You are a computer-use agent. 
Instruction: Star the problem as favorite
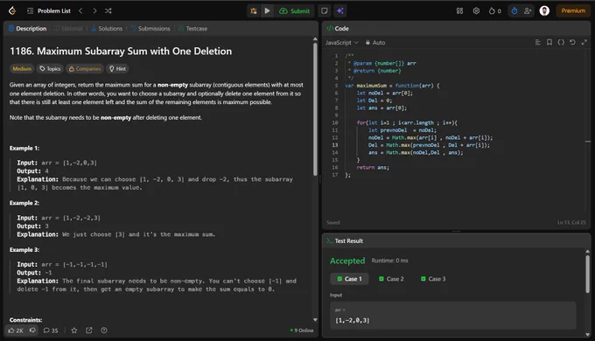coord(74,331)
